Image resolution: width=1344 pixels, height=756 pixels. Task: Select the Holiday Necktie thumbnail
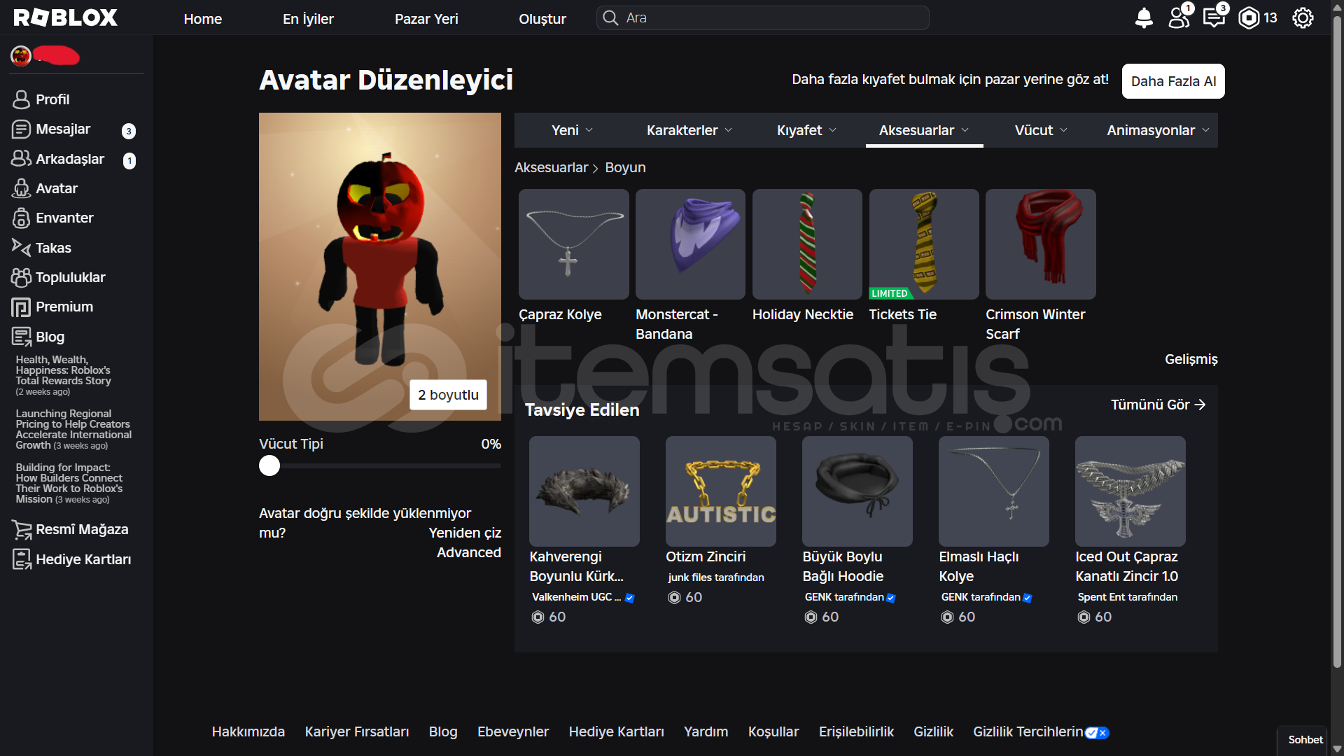(807, 244)
